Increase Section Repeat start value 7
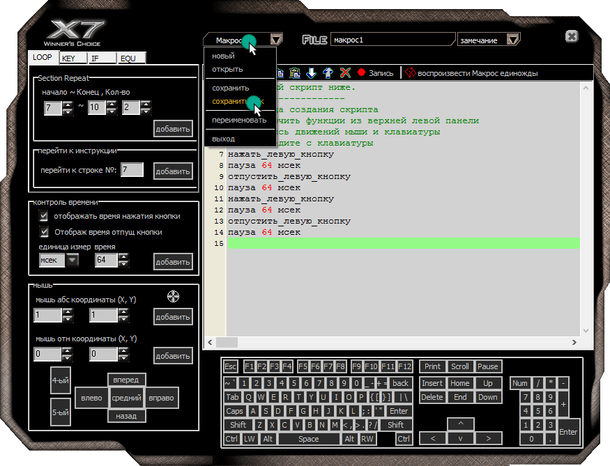Screen dimensions: 610x466 (x=68, y=104)
